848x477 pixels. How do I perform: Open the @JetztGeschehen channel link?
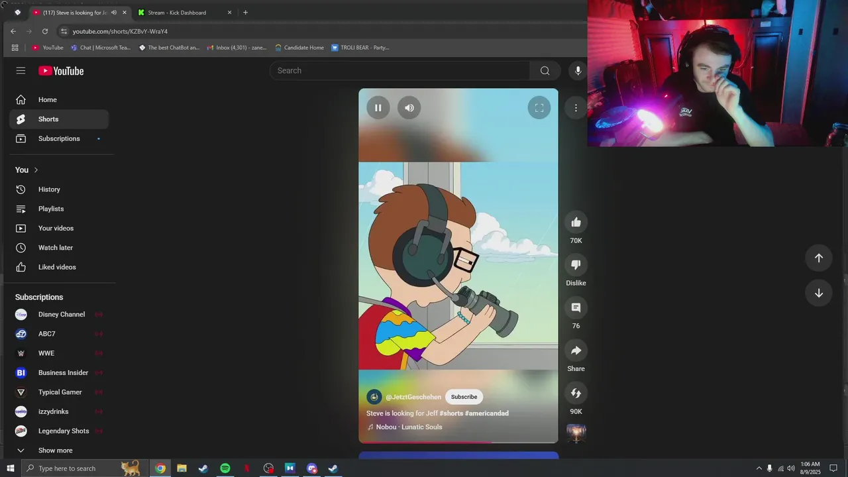413,397
